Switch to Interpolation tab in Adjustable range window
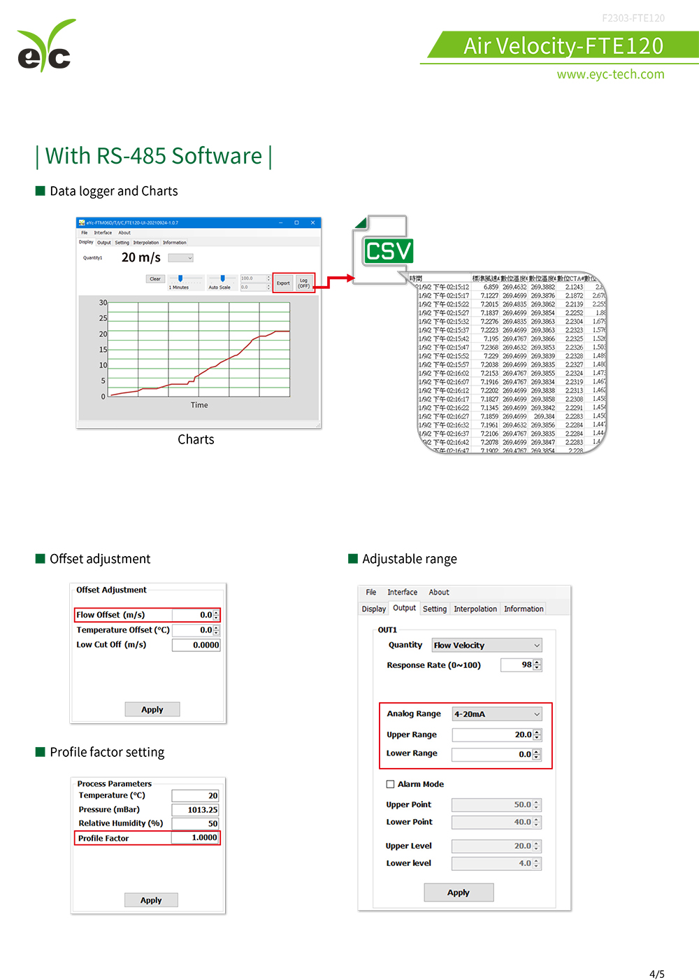 tap(475, 609)
